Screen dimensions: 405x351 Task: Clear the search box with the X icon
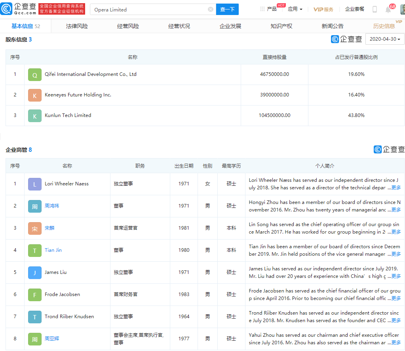(211, 9)
